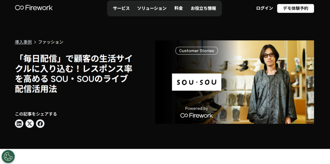
Task: Select 料金 in the navigation bar
Action: point(179,8)
